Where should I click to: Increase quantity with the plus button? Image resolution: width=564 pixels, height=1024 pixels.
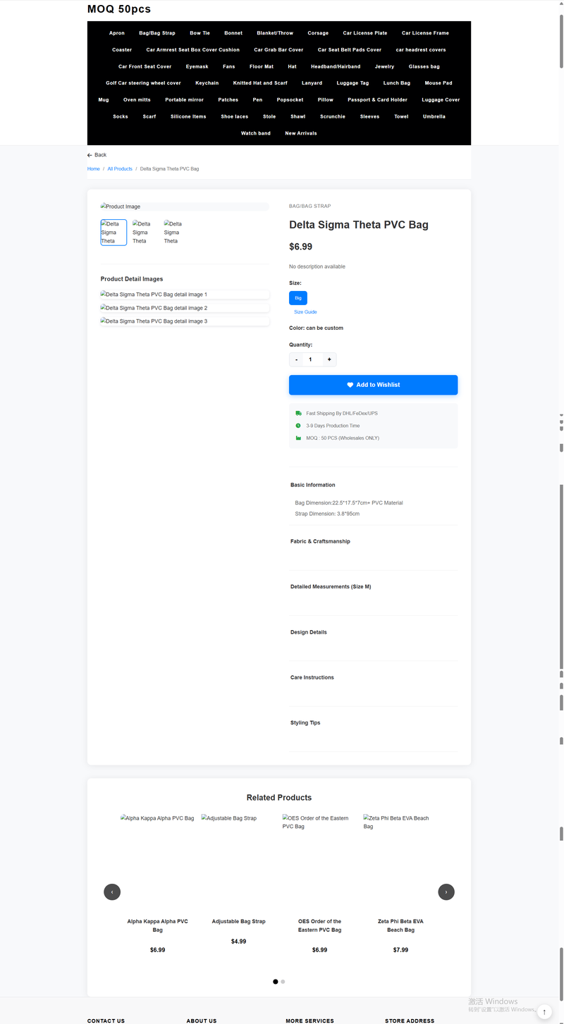click(x=329, y=359)
